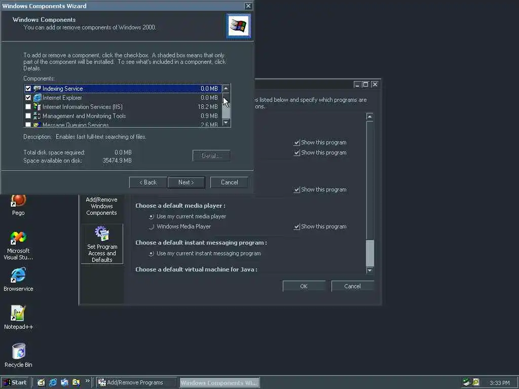Click OK in the Add/Remove Programs window

(x=304, y=286)
